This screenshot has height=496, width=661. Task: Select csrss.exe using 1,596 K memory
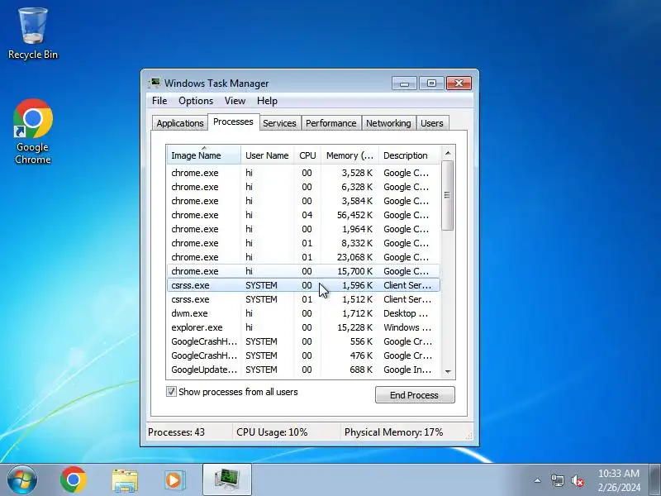tap(303, 285)
